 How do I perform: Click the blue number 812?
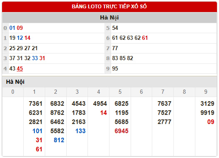pyautogui.click(x=59, y=140)
